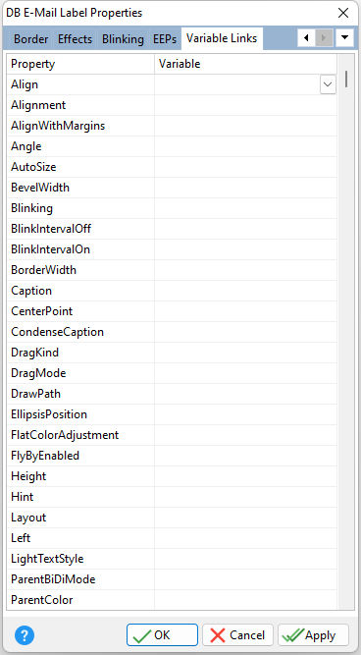Viewport: 361px width, 655px height.
Task: Close the DB E-Mail Label Properties window
Action: click(x=343, y=13)
